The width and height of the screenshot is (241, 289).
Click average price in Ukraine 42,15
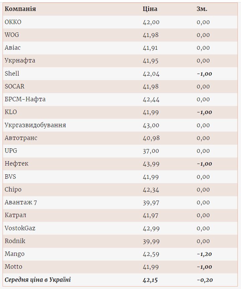point(151,280)
